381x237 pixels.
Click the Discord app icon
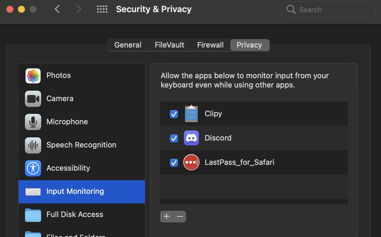[191, 138]
